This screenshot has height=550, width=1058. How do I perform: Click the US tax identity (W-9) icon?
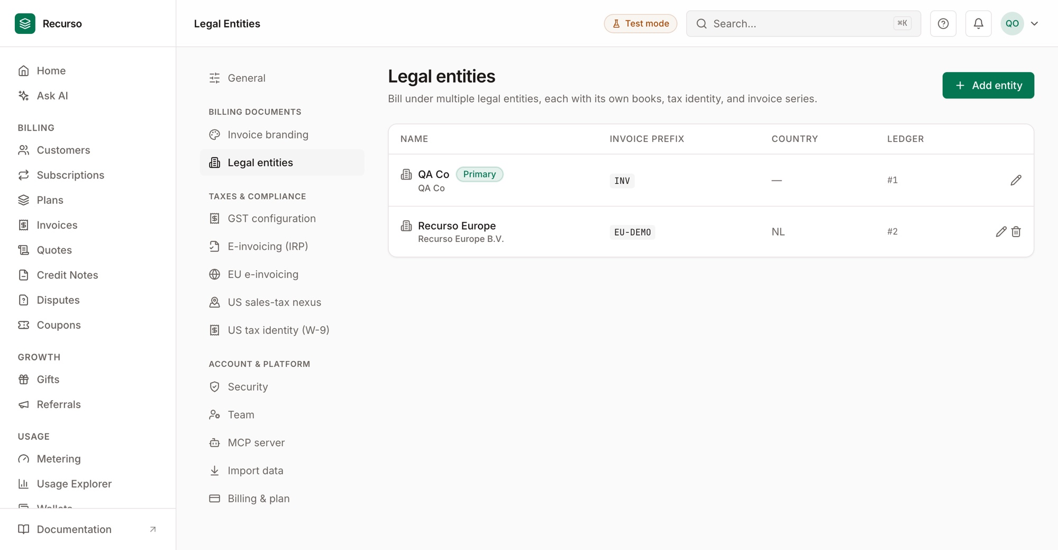[x=215, y=330]
